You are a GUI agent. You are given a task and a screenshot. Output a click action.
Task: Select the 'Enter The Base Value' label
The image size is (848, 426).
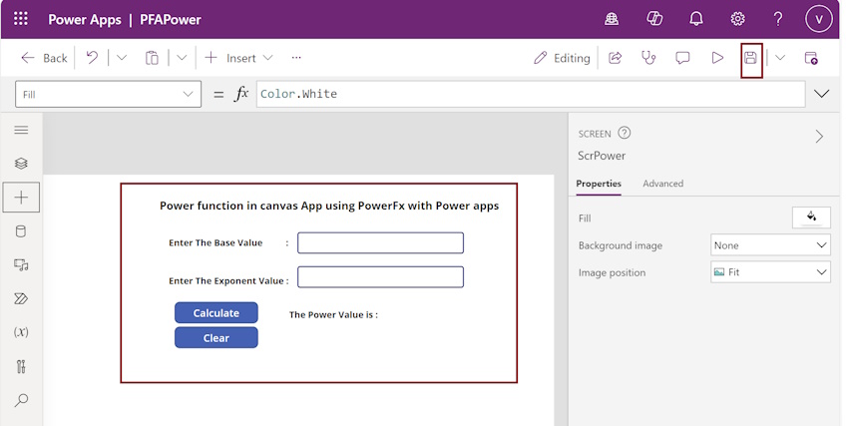(215, 242)
